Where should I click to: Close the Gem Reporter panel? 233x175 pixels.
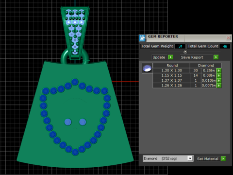pos(228,38)
